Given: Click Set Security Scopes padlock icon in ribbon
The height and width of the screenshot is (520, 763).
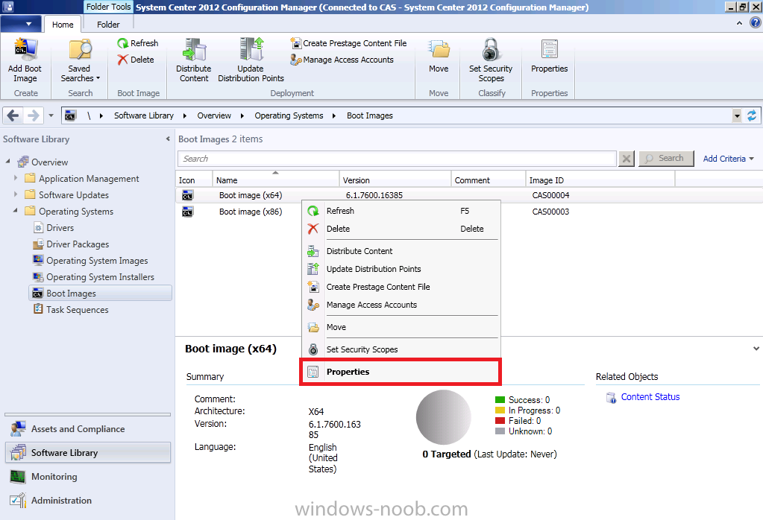Looking at the screenshot, I should click(x=491, y=49).
